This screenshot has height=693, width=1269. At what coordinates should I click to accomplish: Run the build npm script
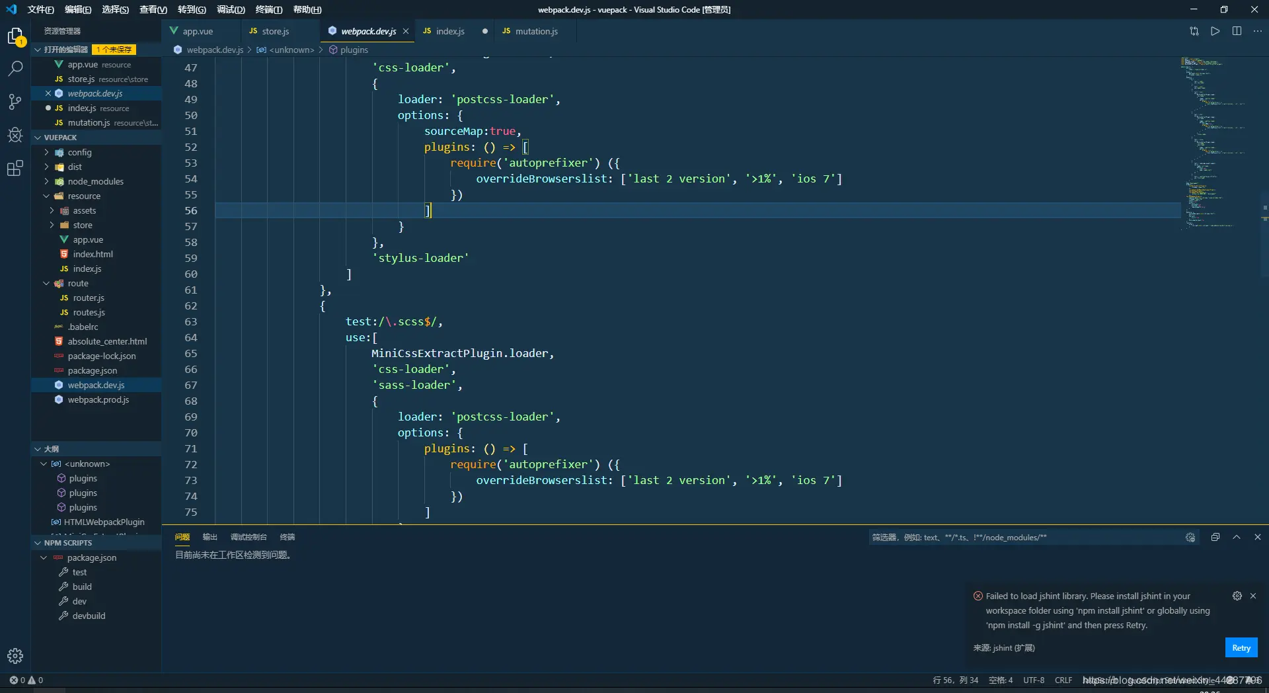[82, 587]
